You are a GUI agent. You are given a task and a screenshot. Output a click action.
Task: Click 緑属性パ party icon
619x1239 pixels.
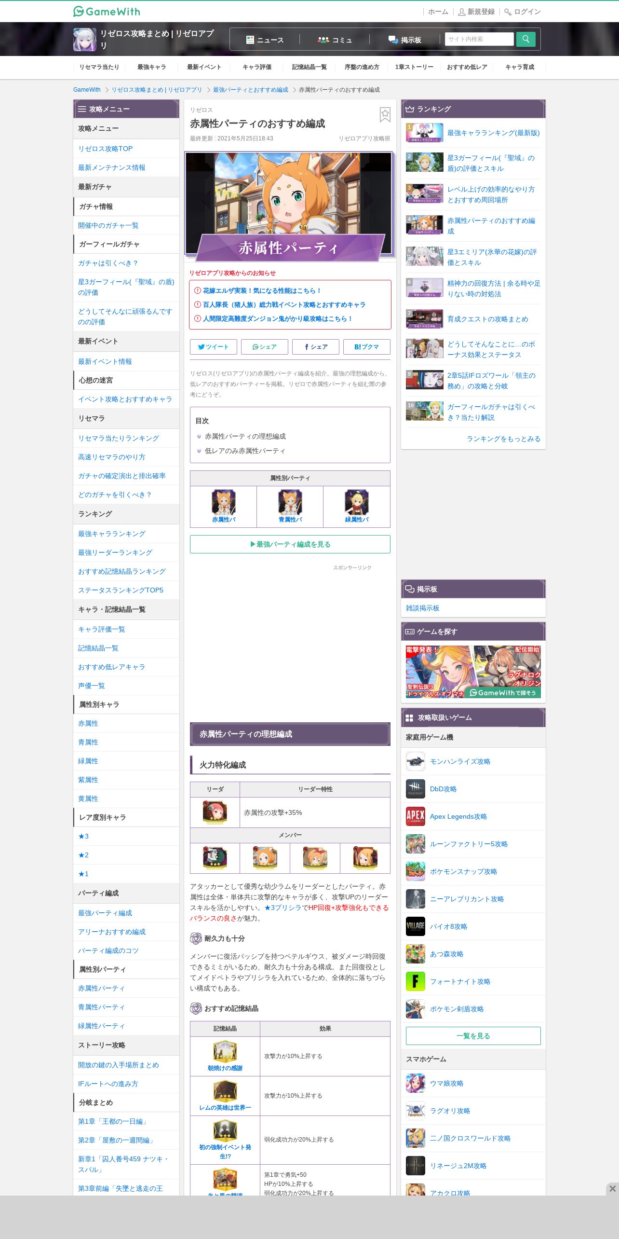click(357, 502)
